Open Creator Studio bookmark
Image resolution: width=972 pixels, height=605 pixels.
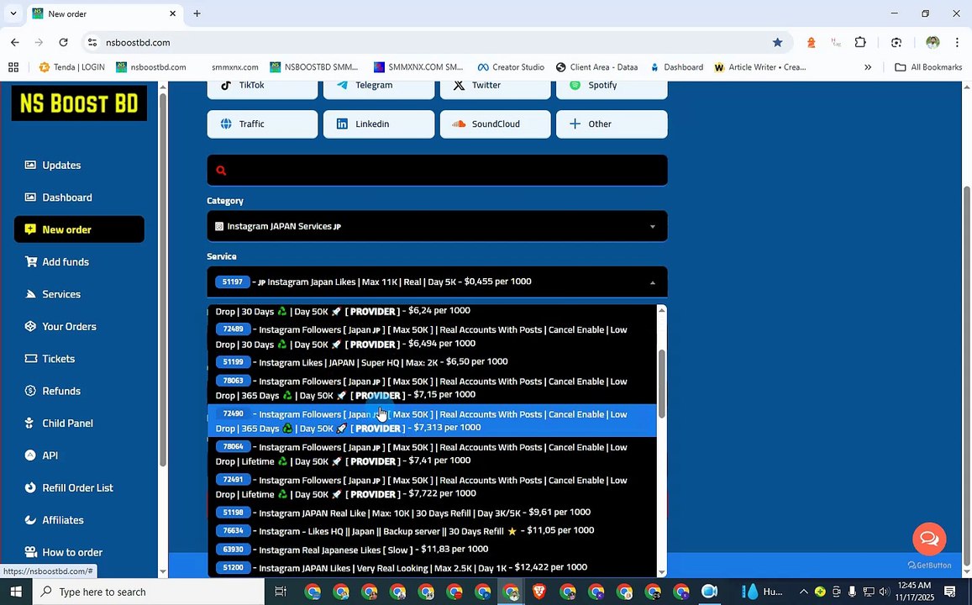click(511, 67)
